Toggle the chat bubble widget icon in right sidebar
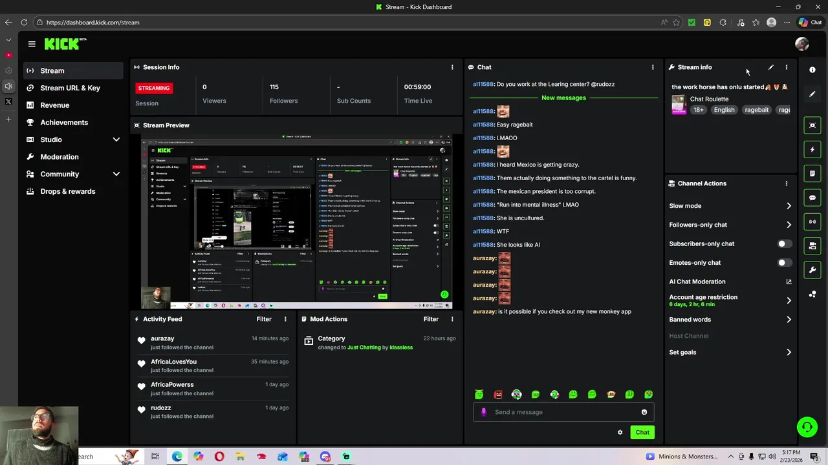Image resolution: width=828 pixels, height=465 pixels. pyautogui.click(x=812, y=198)
